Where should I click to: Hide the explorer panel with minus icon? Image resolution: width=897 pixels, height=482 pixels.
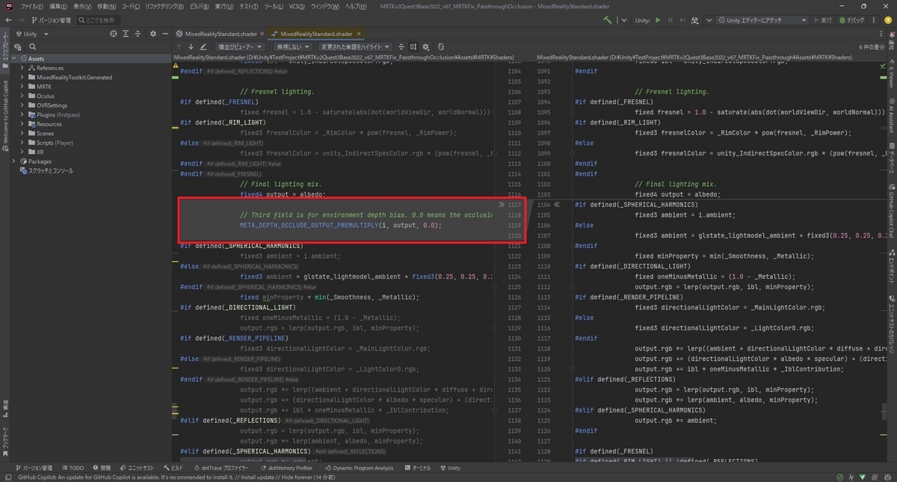[x=165, y=34]
